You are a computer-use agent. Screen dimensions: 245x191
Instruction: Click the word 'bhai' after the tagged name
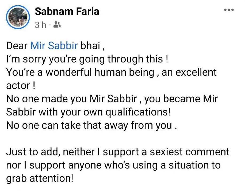coord(90,46)
